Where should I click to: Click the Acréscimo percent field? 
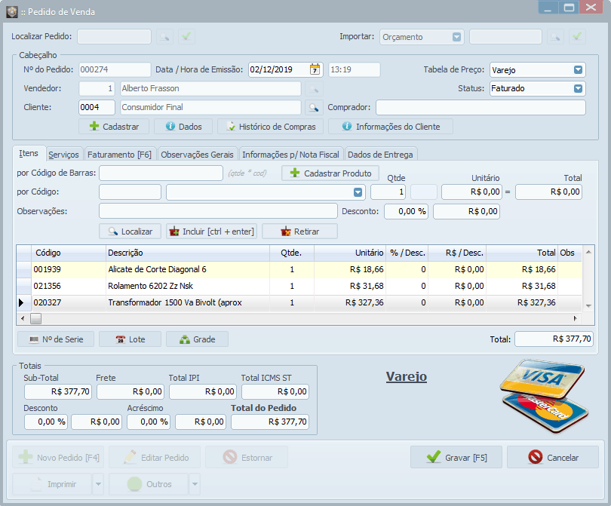pyautogui.click(x=149, y=422)
